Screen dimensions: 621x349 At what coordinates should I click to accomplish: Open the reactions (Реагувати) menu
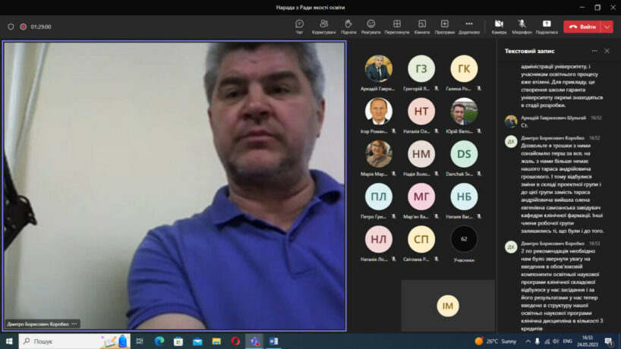click(370, 26)
